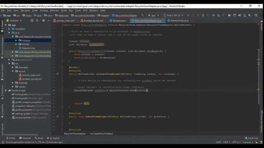Click the read-only lock icon in status bar
This screenshot has width=264, height=148.
click(x=256, y=142)
